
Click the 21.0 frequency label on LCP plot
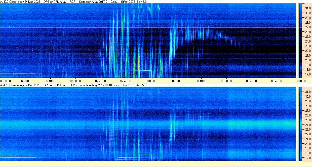[308, 139]
